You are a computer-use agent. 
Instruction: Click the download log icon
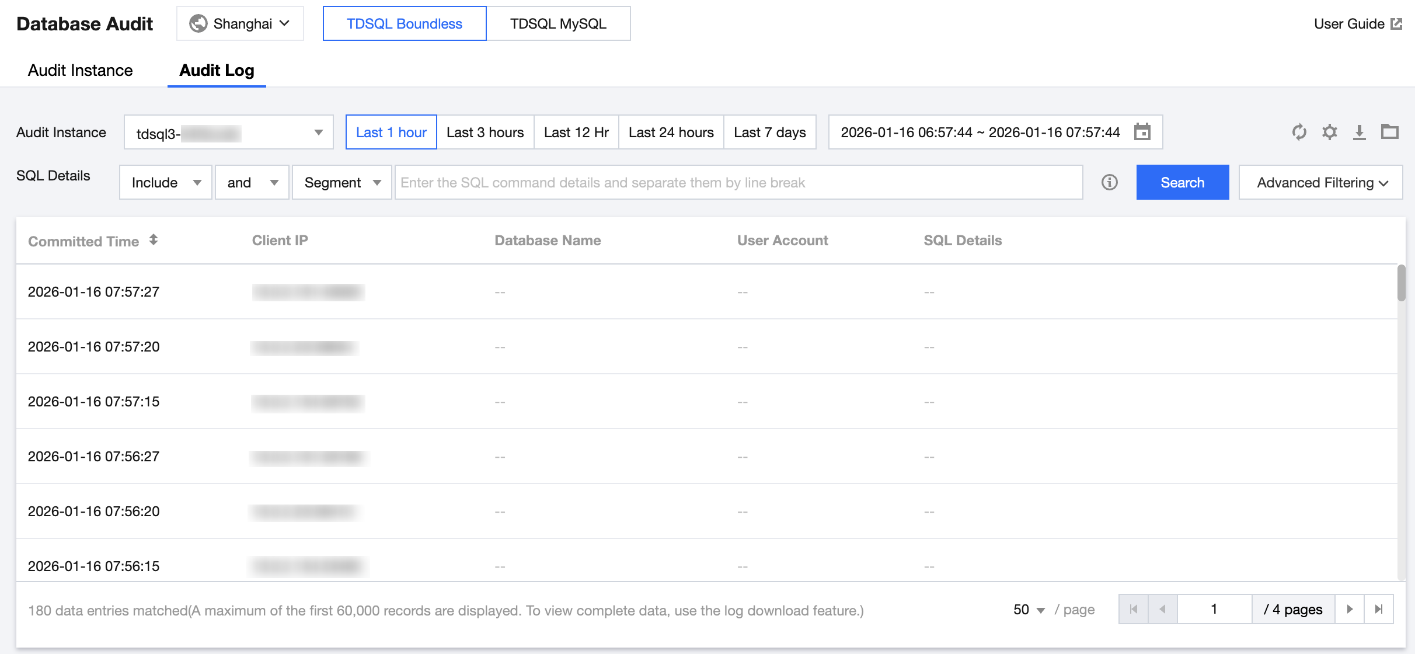pyautogui.click(x=1360, y=132)
